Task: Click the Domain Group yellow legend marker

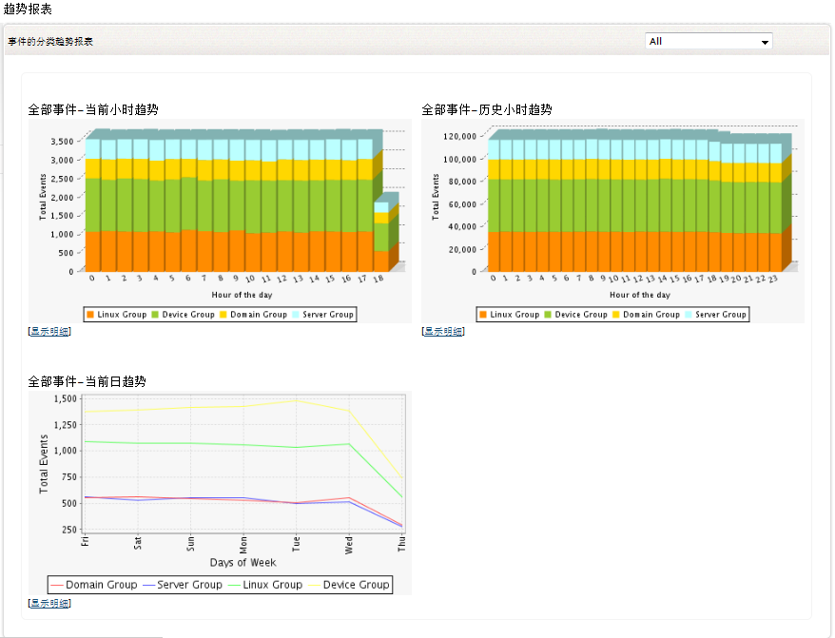Action: (221, 314)
